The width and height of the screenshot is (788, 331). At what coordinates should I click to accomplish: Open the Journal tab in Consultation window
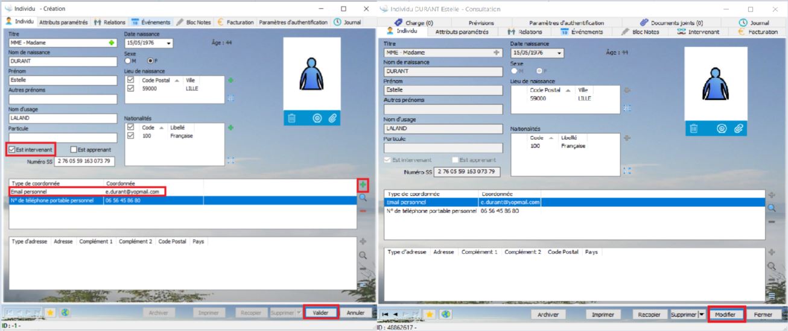tap(754, 23)
